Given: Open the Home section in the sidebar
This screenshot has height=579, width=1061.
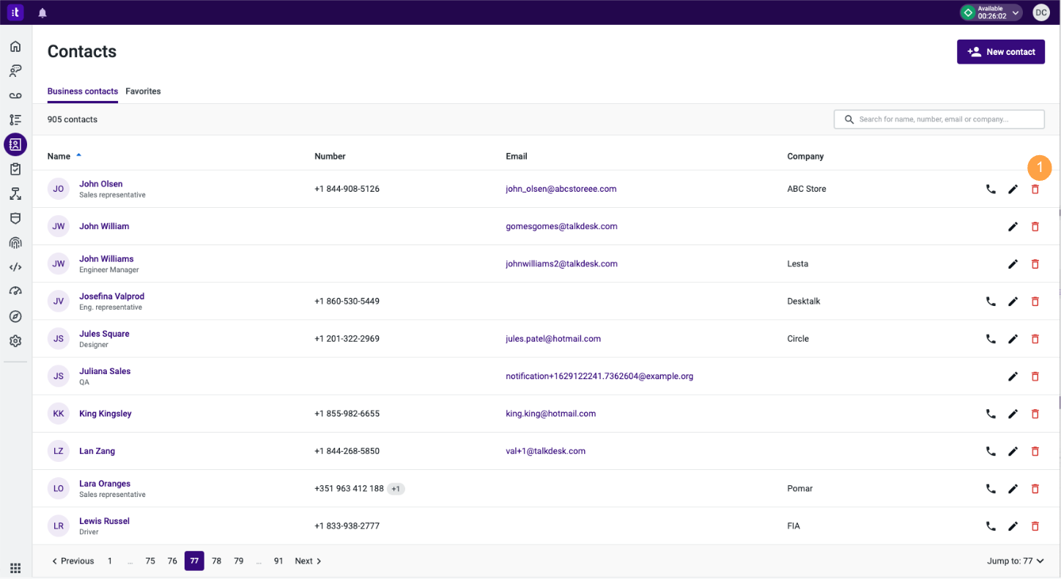Looking at the screenshot, I should click(x=15, y=45).
